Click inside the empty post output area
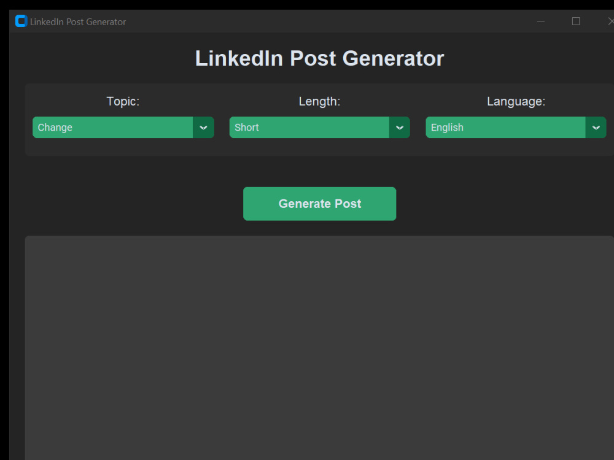Image resolution: width=614 pixels, height=460 pixels. pos(319,348)
